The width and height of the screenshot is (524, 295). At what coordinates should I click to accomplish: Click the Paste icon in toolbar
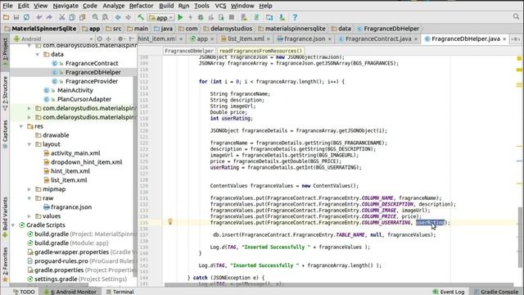coord(82,17)
